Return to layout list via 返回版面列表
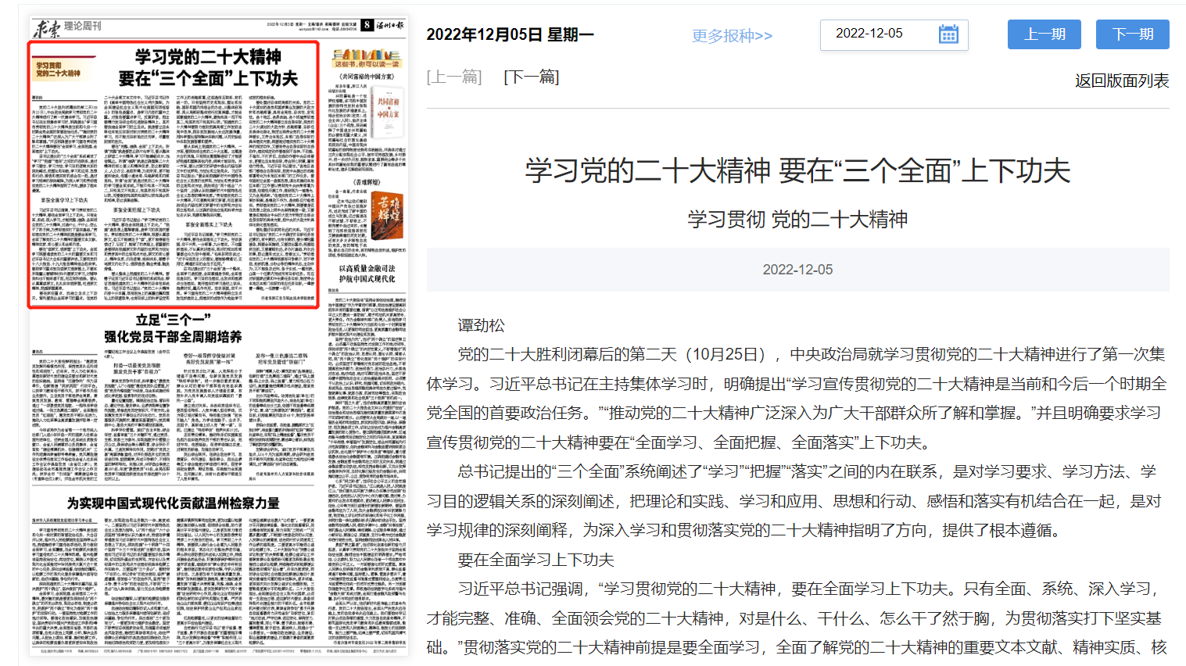Image resolution: width=1186 pixels, height=666 pixels. coord(1121,81)
